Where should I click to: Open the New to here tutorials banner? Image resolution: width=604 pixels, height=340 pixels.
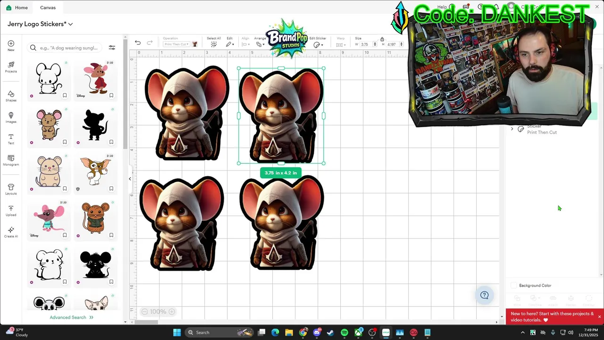pyautogui.click(x=552, y=317)
